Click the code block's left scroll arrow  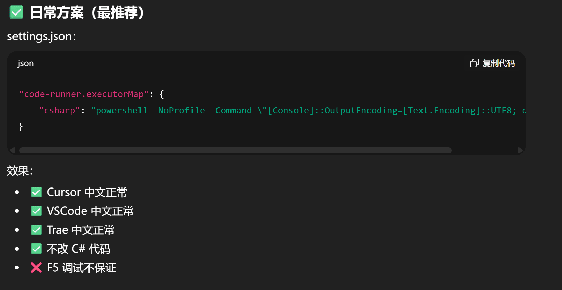[12, 150]
